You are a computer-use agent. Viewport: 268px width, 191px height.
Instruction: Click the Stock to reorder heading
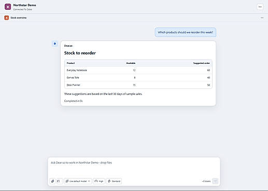(x=80, y=53)
